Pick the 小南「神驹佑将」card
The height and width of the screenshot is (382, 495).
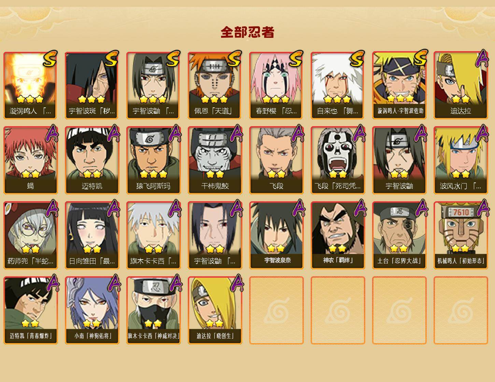pos(92,310)
